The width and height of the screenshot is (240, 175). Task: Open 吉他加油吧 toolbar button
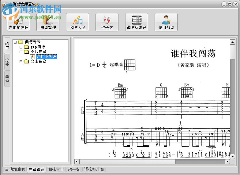point(18,22)
